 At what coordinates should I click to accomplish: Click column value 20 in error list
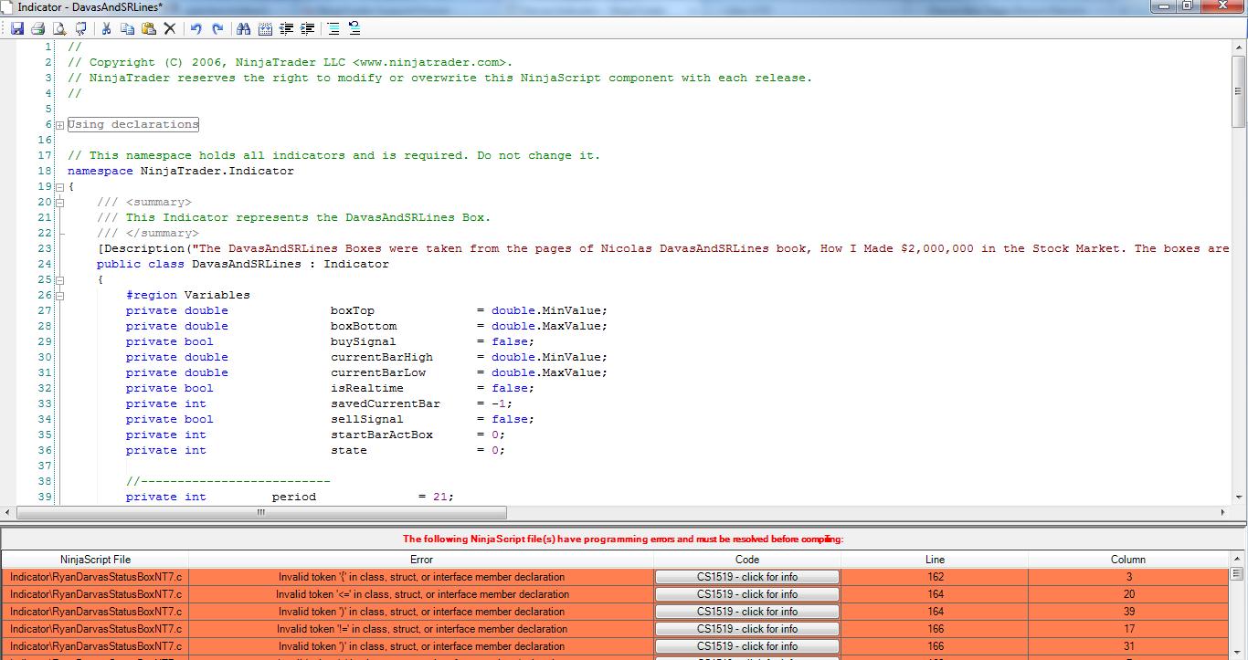pos(1128,594)
